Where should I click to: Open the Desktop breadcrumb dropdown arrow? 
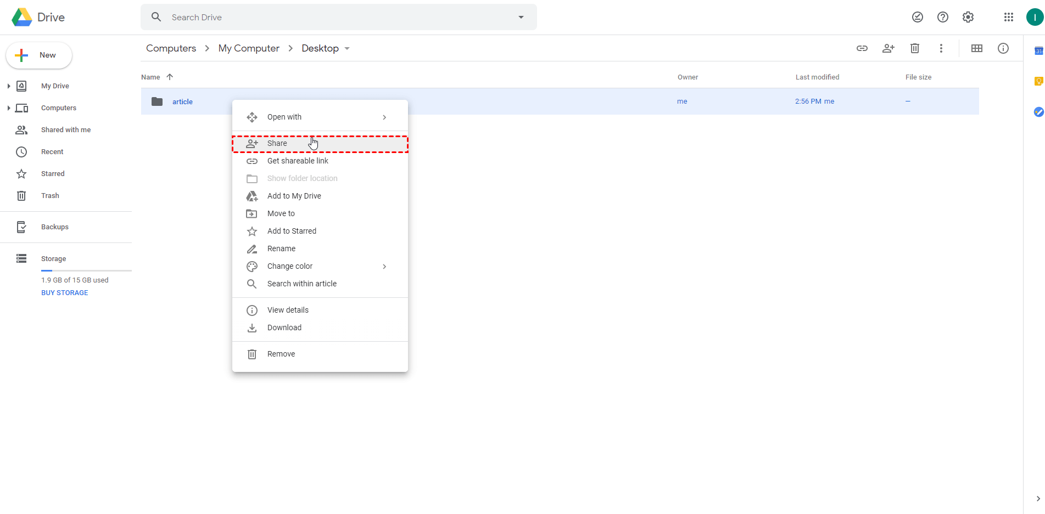(347, 49)
